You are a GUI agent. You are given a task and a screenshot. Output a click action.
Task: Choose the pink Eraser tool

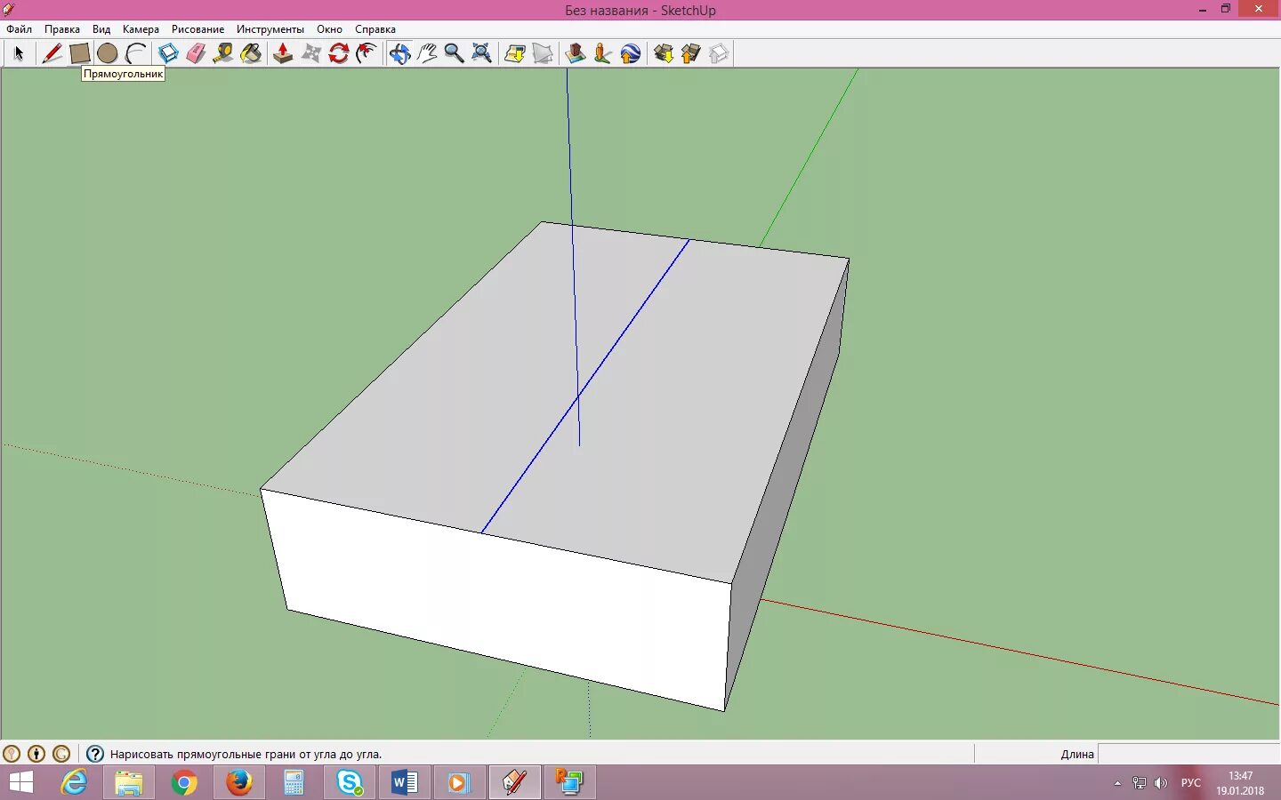196,53
